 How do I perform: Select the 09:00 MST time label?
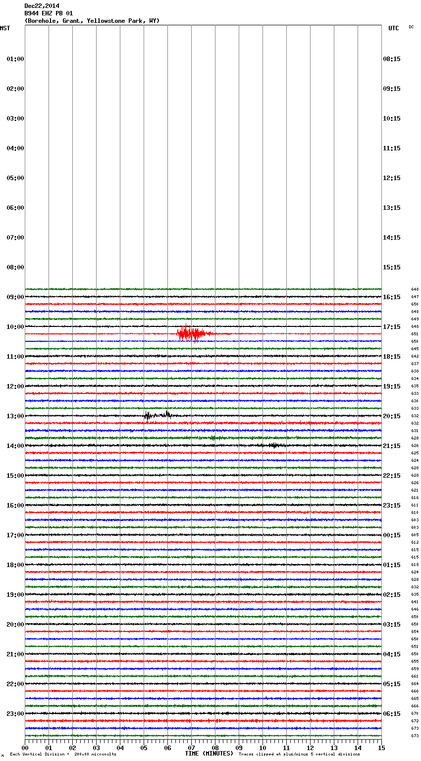tap(15, 297)
